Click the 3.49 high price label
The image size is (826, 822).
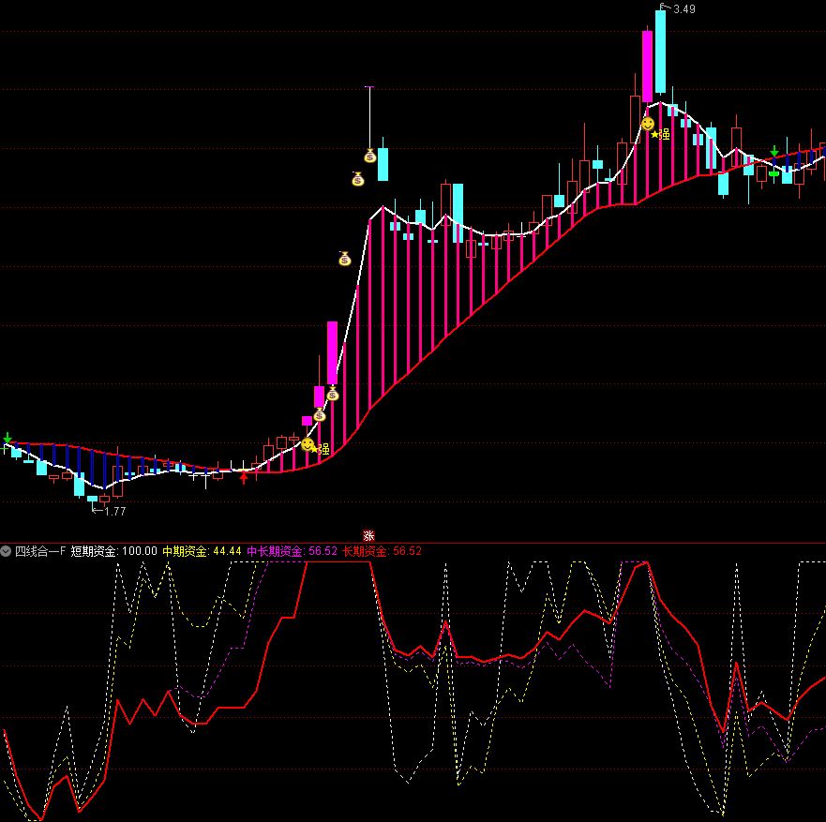pyautogui.click(x=683, y=9)
